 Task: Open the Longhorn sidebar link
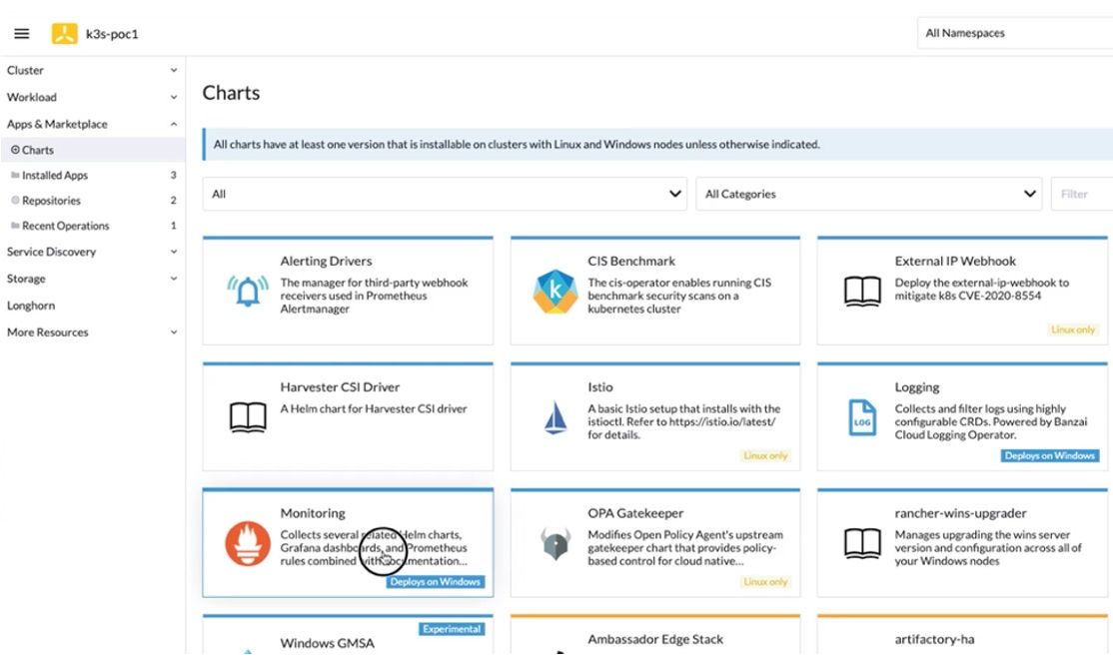[x=31, y=306]
